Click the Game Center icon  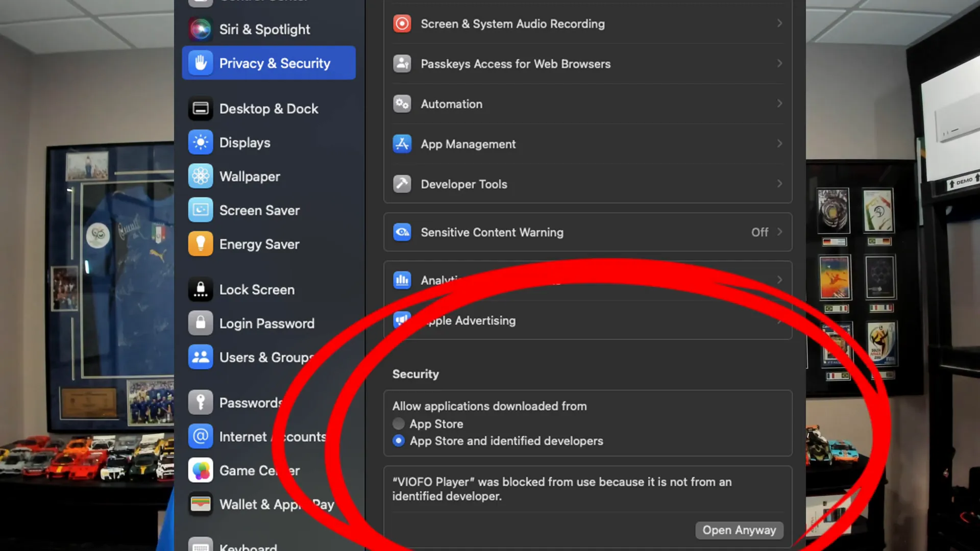[x=201, y=470]
